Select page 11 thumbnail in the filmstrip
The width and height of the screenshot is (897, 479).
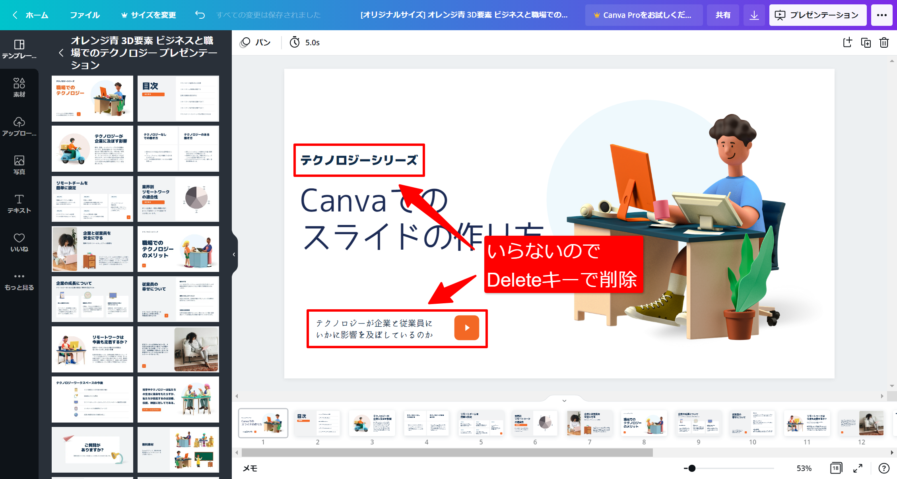807,423
